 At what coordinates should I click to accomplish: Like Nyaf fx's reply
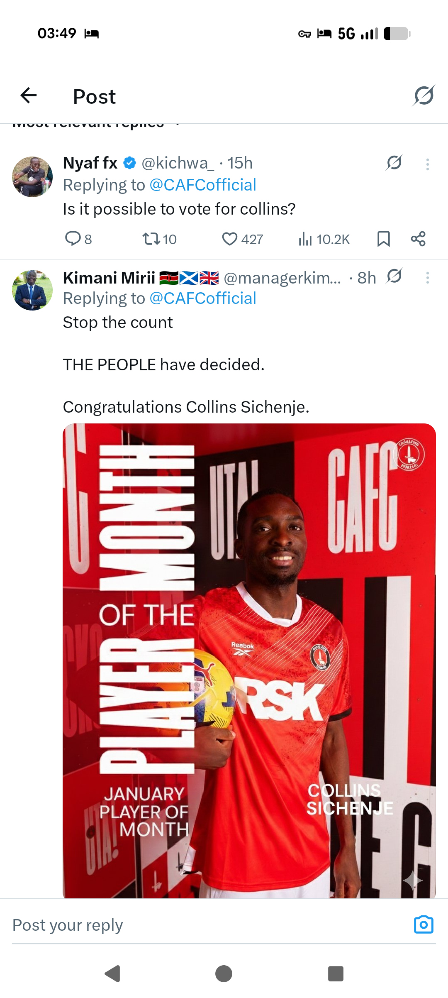click(x=229, y=239)
